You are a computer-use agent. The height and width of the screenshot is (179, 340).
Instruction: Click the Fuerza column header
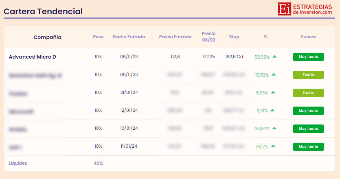point(308,37)
